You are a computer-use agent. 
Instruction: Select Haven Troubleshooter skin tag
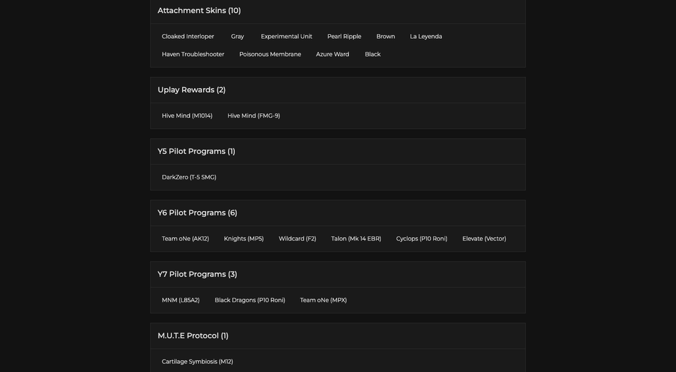[193, 55]
